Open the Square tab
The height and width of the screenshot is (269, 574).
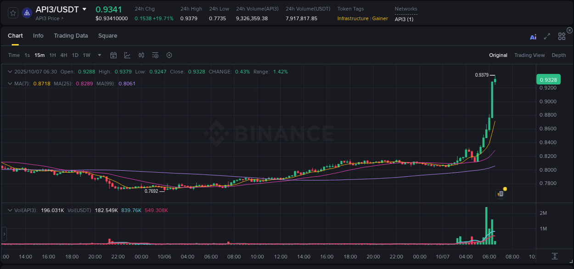107,36
